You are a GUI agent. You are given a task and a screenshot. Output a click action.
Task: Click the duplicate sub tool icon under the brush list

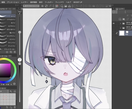(x=11, y=52)
